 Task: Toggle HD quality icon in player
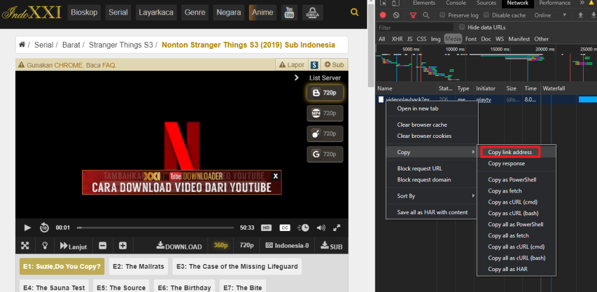point(266,228)
